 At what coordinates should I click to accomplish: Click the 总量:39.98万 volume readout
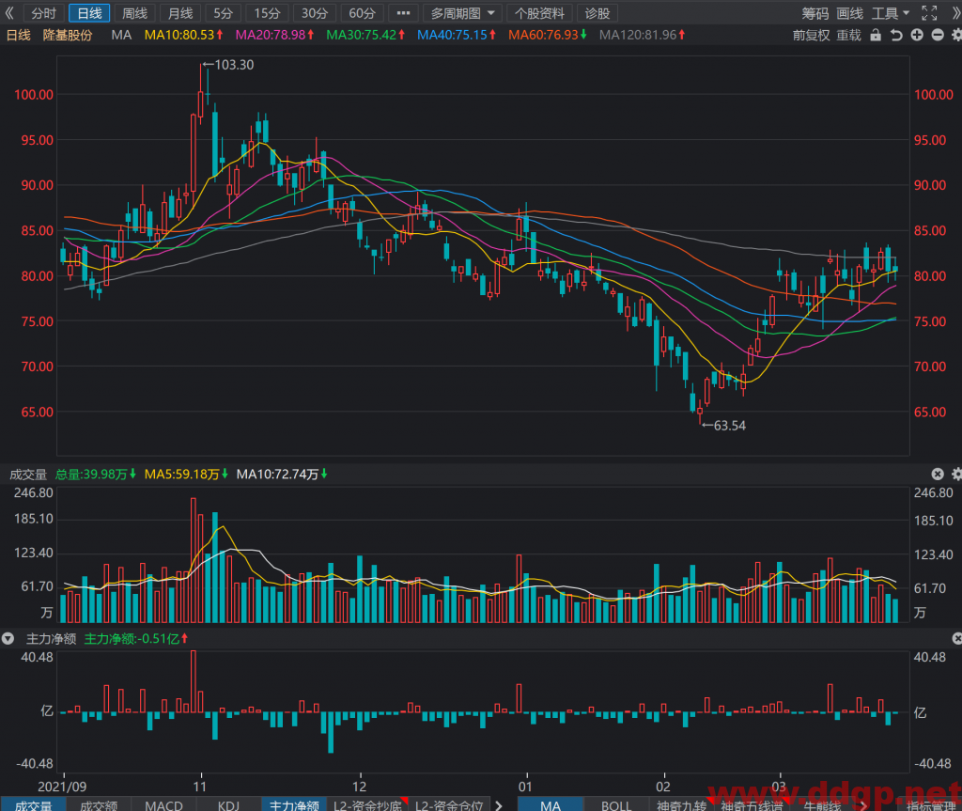pyautogui.click(x=95, y=474)
